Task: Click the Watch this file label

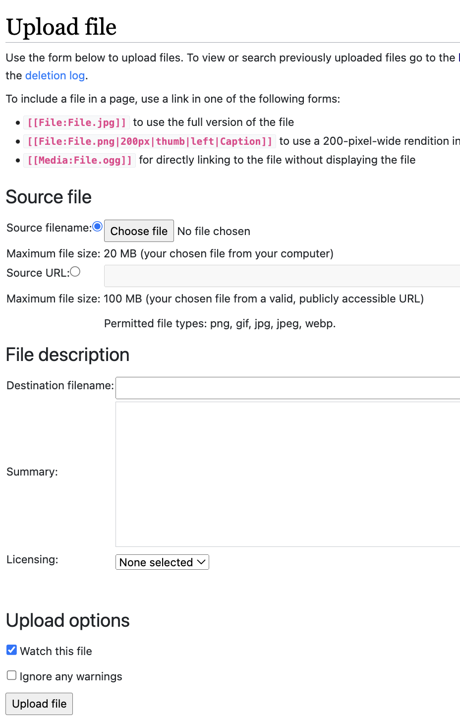Action: [56, 651]
